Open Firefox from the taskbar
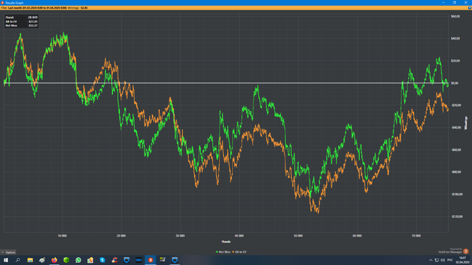Viewport: 472px width, 265px height. pos(54,260)
